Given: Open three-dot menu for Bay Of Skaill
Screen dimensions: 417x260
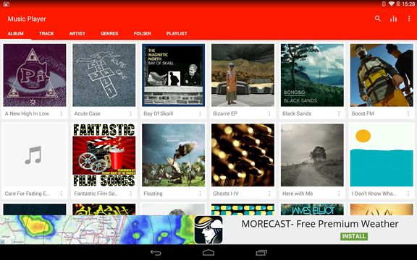Looking at the screenshot, I should pyautogui.click(x=200, y=113).
